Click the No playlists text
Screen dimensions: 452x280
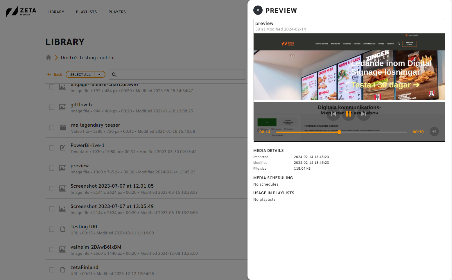point(264,199)
